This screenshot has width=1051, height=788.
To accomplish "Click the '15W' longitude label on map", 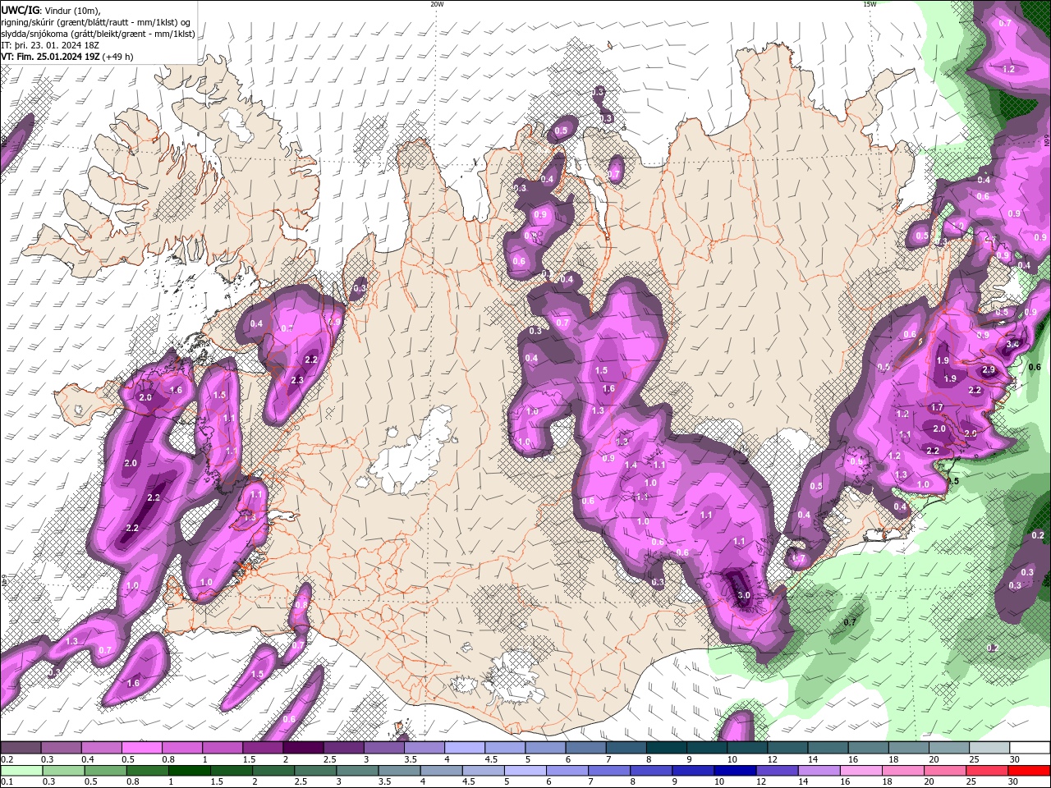I will coord(870,4).
